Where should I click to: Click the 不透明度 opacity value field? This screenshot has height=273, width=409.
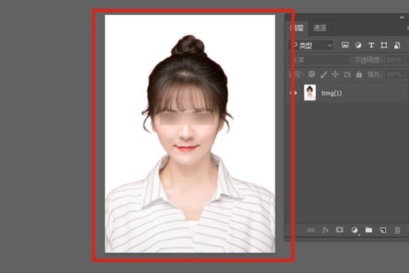395,60
